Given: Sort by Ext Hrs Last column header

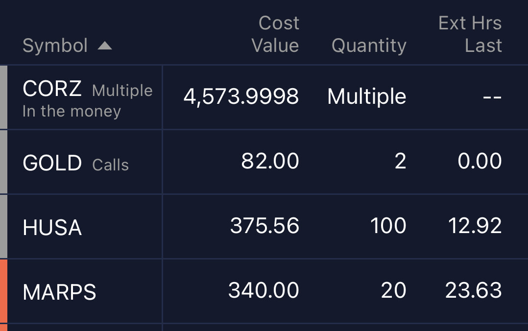Looking at the screenshot, I should coord(470,34).
